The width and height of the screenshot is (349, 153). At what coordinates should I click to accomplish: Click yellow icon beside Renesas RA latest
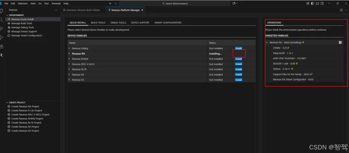[303, 42]
